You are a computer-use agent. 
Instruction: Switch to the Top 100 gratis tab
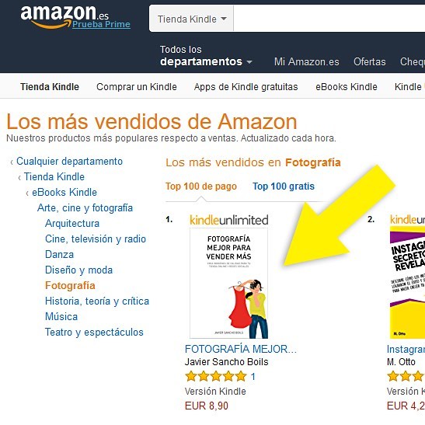click(x=284, y=186)
